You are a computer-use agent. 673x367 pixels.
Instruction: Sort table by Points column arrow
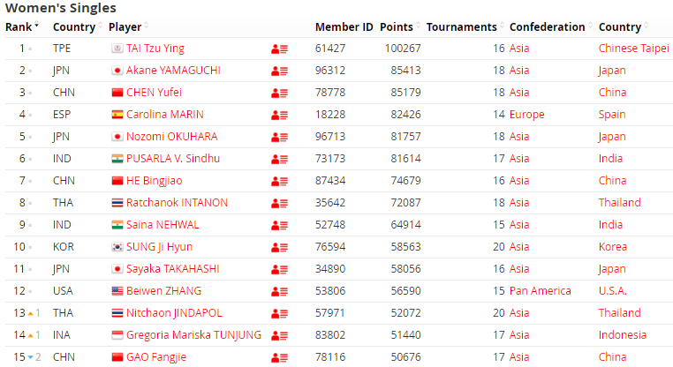418,25
